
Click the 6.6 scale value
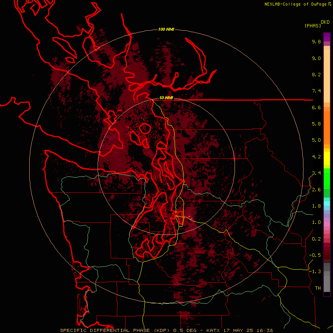[316, 107]
